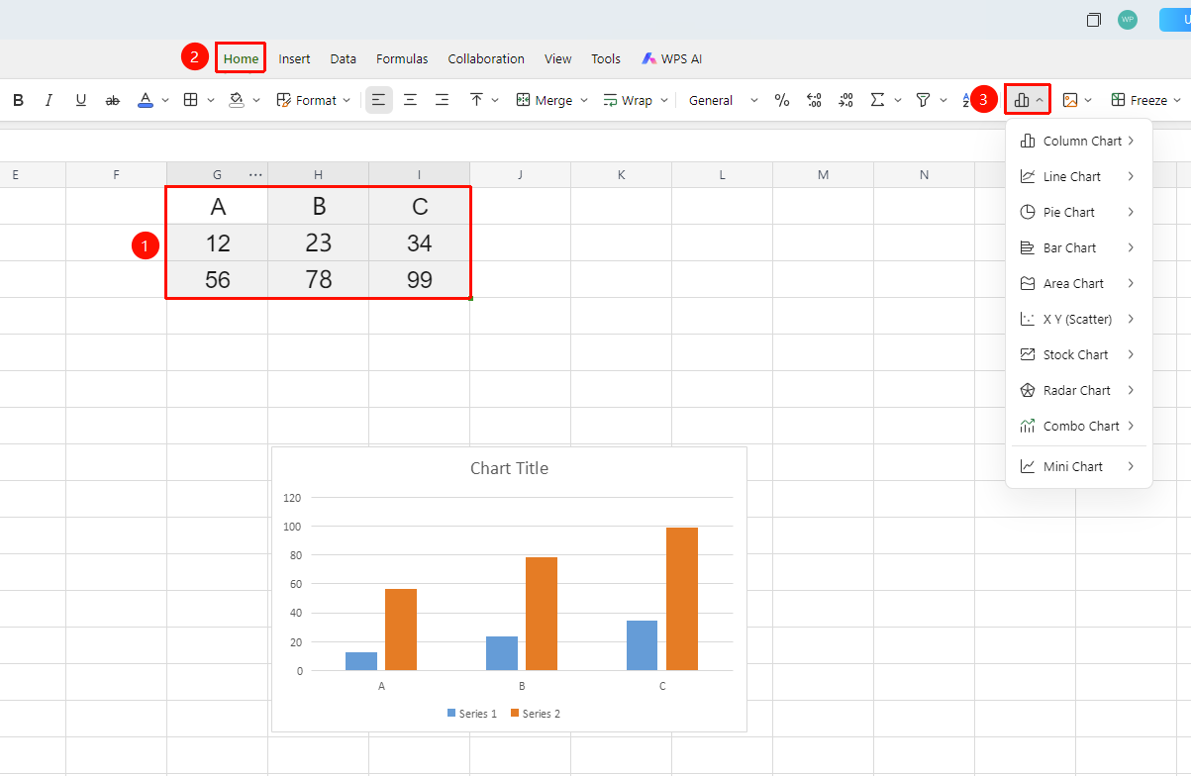Select the column G header
Image resolution: width=1191 pixels, height=776 pixels.
(217, 175)
